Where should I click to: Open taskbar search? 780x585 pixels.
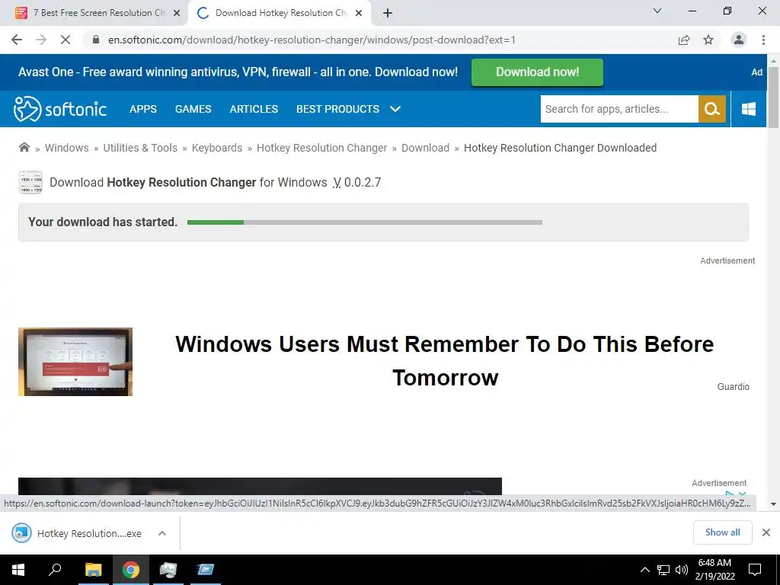(55, 570)
